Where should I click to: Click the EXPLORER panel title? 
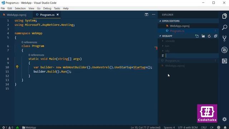click(x=167, y=15)
